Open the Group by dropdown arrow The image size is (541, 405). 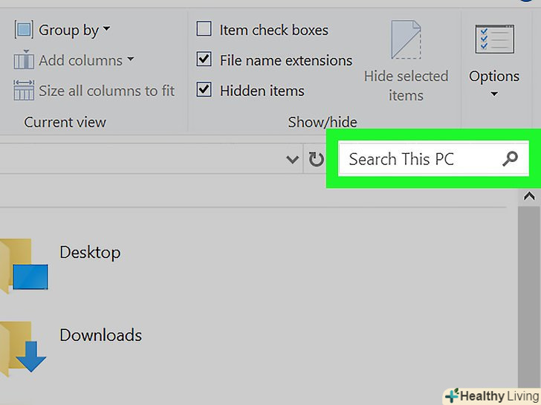click(x=106, y=30)
